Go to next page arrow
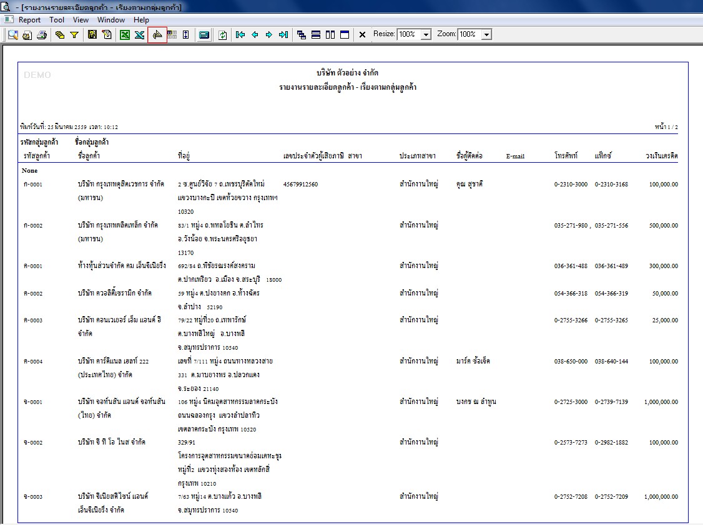The image size is (703, 525). click(269, 35)
